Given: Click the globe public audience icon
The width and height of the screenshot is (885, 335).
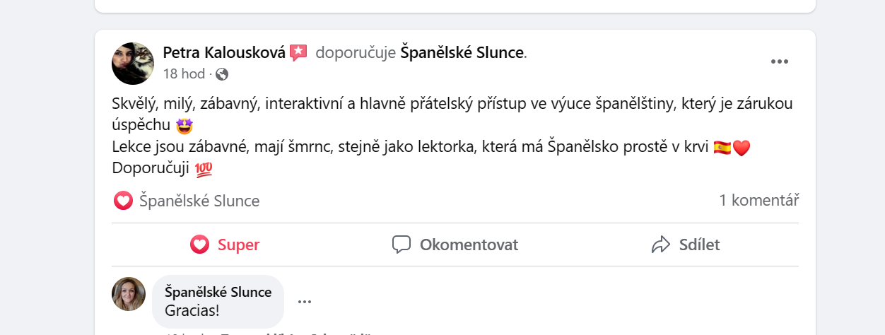Looking at the screenshot, I should pos(222,74).
